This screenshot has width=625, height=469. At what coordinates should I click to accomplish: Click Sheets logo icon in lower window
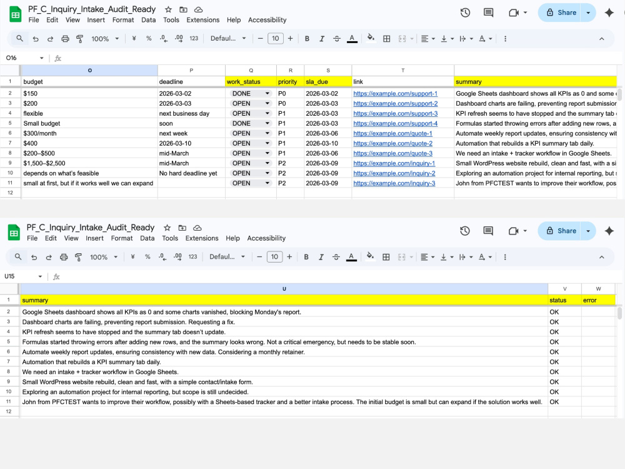click(x=14, y=233)
